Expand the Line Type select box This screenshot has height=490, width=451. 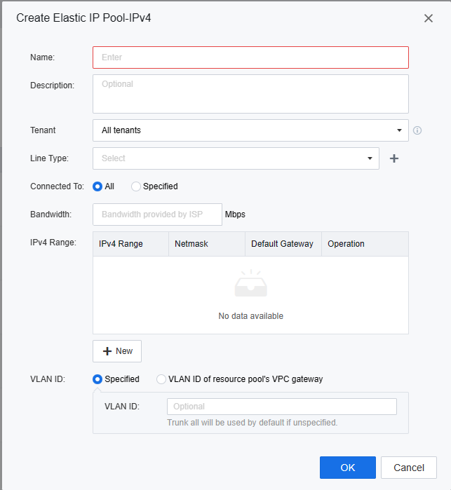pyautogui.click(x=235, y=158)
